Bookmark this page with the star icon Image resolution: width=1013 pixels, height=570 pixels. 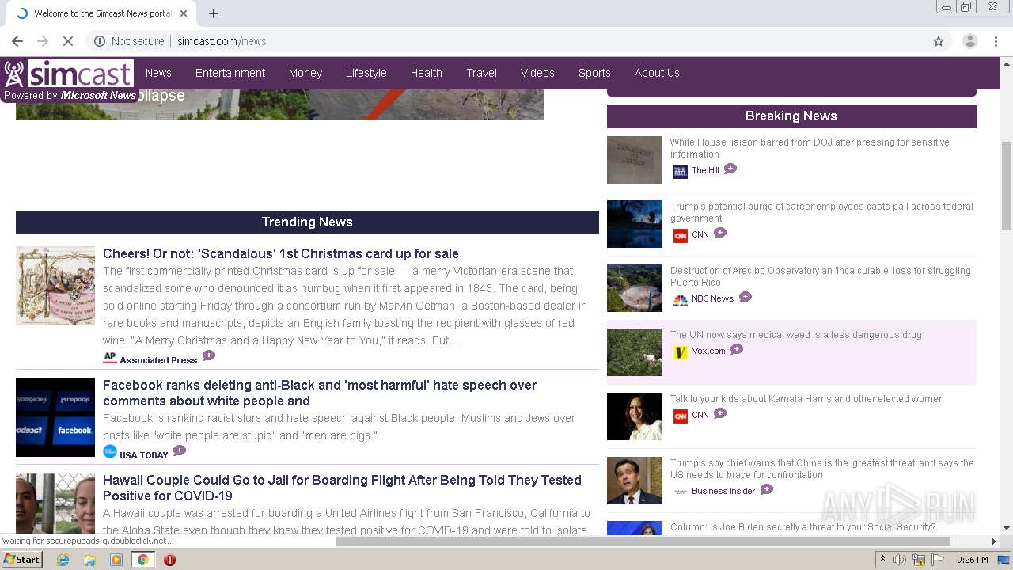click(939, 41)
